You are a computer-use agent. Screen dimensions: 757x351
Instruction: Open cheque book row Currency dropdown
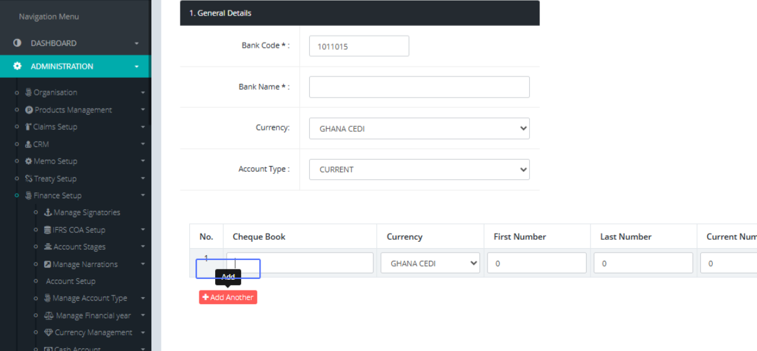point(430,263)
